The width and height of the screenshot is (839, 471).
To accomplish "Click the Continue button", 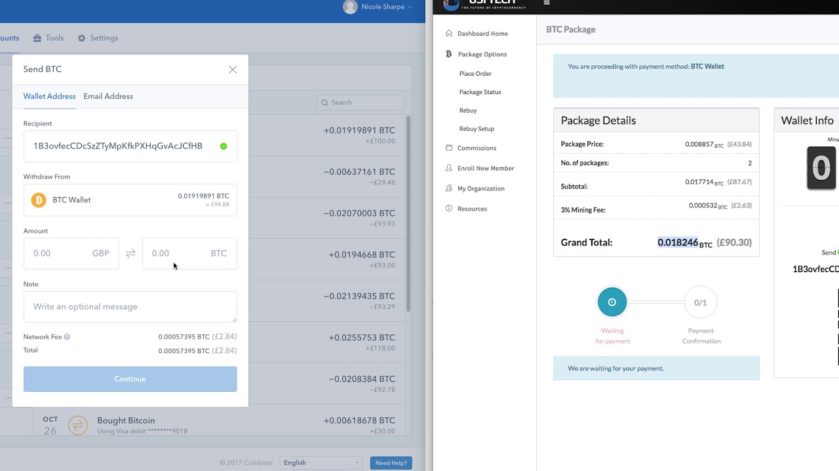I will [130, 379].
